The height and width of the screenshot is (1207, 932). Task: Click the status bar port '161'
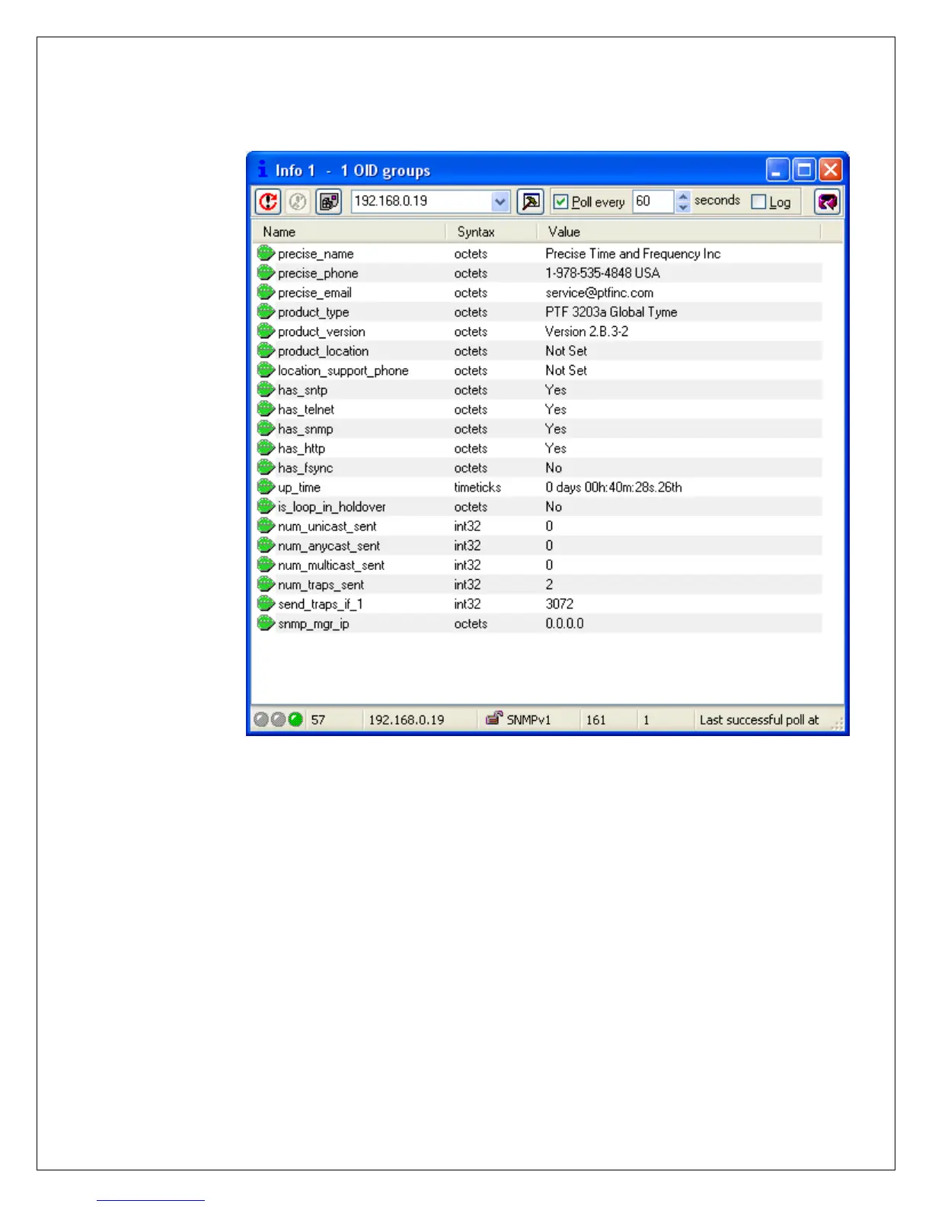tap(596, 720)
